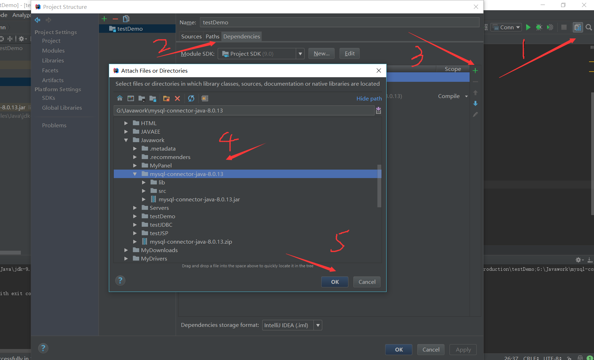Image resolution: width=594 pixels, height=360 pixels.
Task: Expand the lib folder
Action: (x=144, y=182)
